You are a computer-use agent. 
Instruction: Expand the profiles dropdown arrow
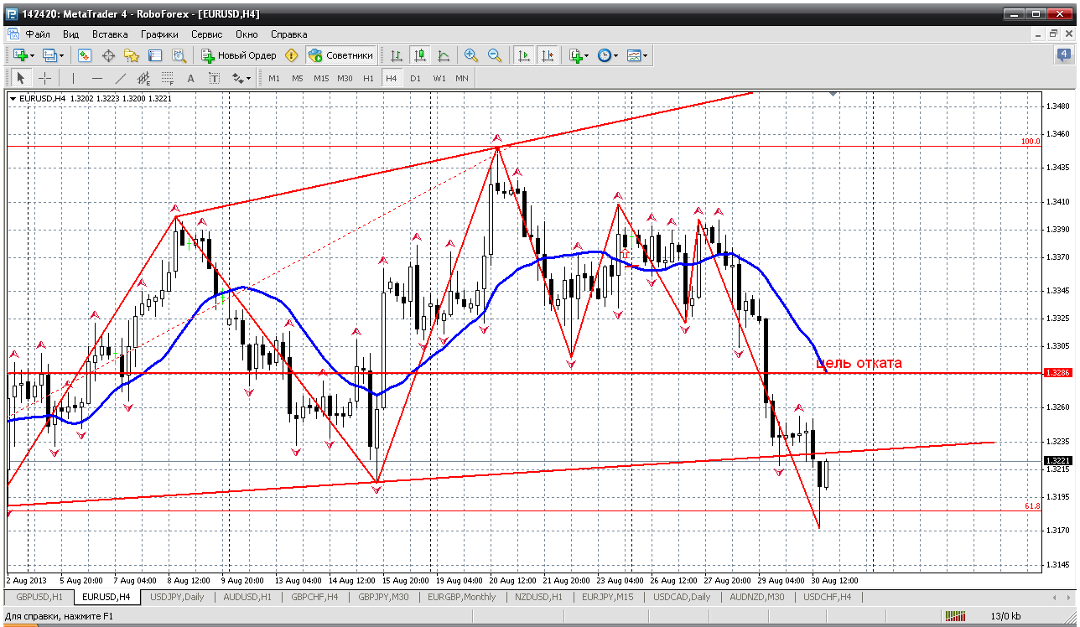61,55
